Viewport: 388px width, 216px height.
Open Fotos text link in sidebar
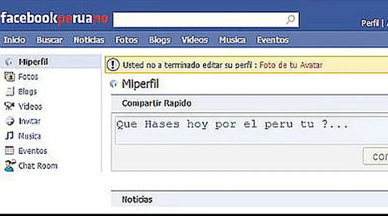point(28,76)
